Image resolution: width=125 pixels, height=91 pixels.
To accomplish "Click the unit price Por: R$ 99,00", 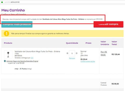I will click(104, 53).
